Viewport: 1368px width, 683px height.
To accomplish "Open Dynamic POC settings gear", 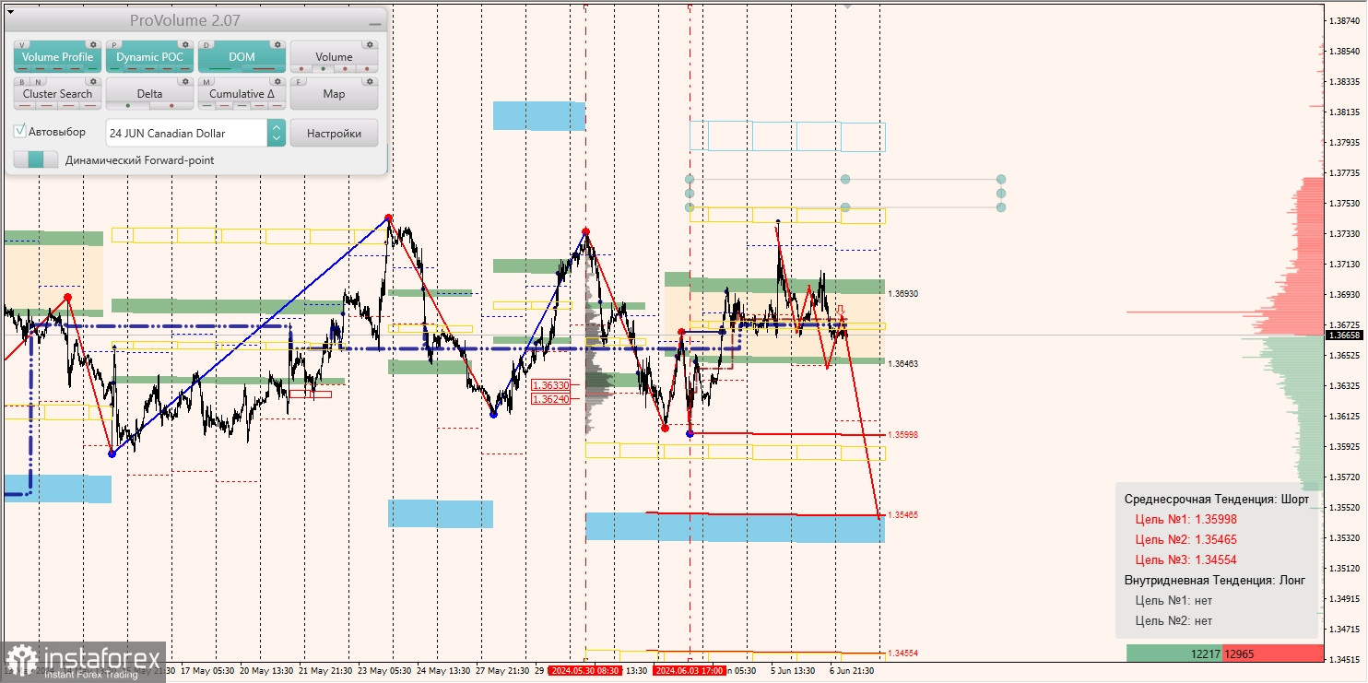I will pyautogui.click(x=185, y=44).
